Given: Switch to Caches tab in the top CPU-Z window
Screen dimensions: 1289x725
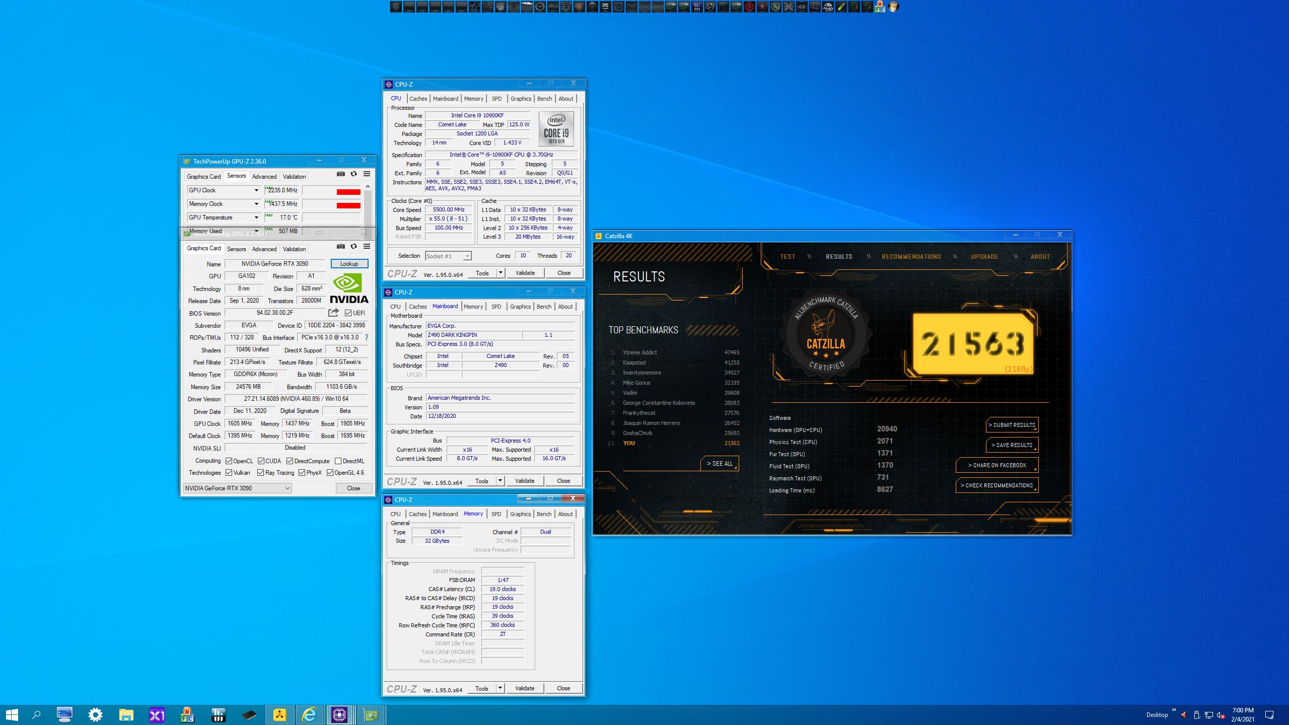Looking at the screenshot, I should click(x=418, y=99).
